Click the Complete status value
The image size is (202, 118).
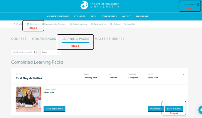[x=133, y=77]
